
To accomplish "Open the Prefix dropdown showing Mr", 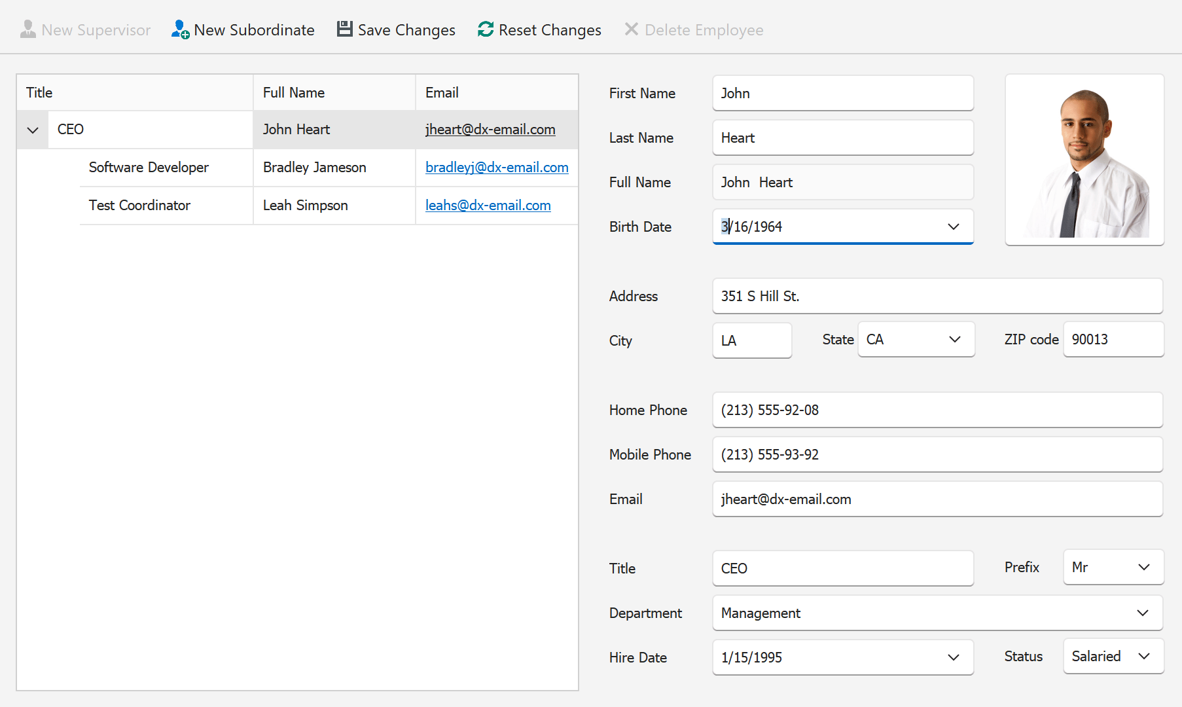I will point(1144,568).
